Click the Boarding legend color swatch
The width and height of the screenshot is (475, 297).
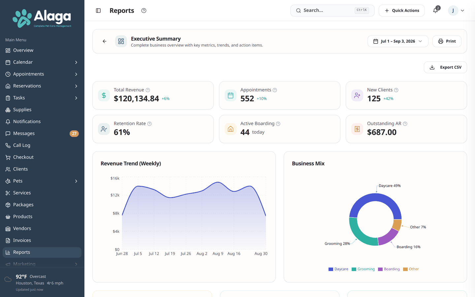point(380,269)
